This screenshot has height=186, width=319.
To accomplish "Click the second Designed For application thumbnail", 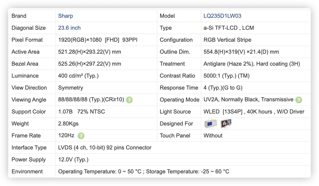I will coord(226,123).
